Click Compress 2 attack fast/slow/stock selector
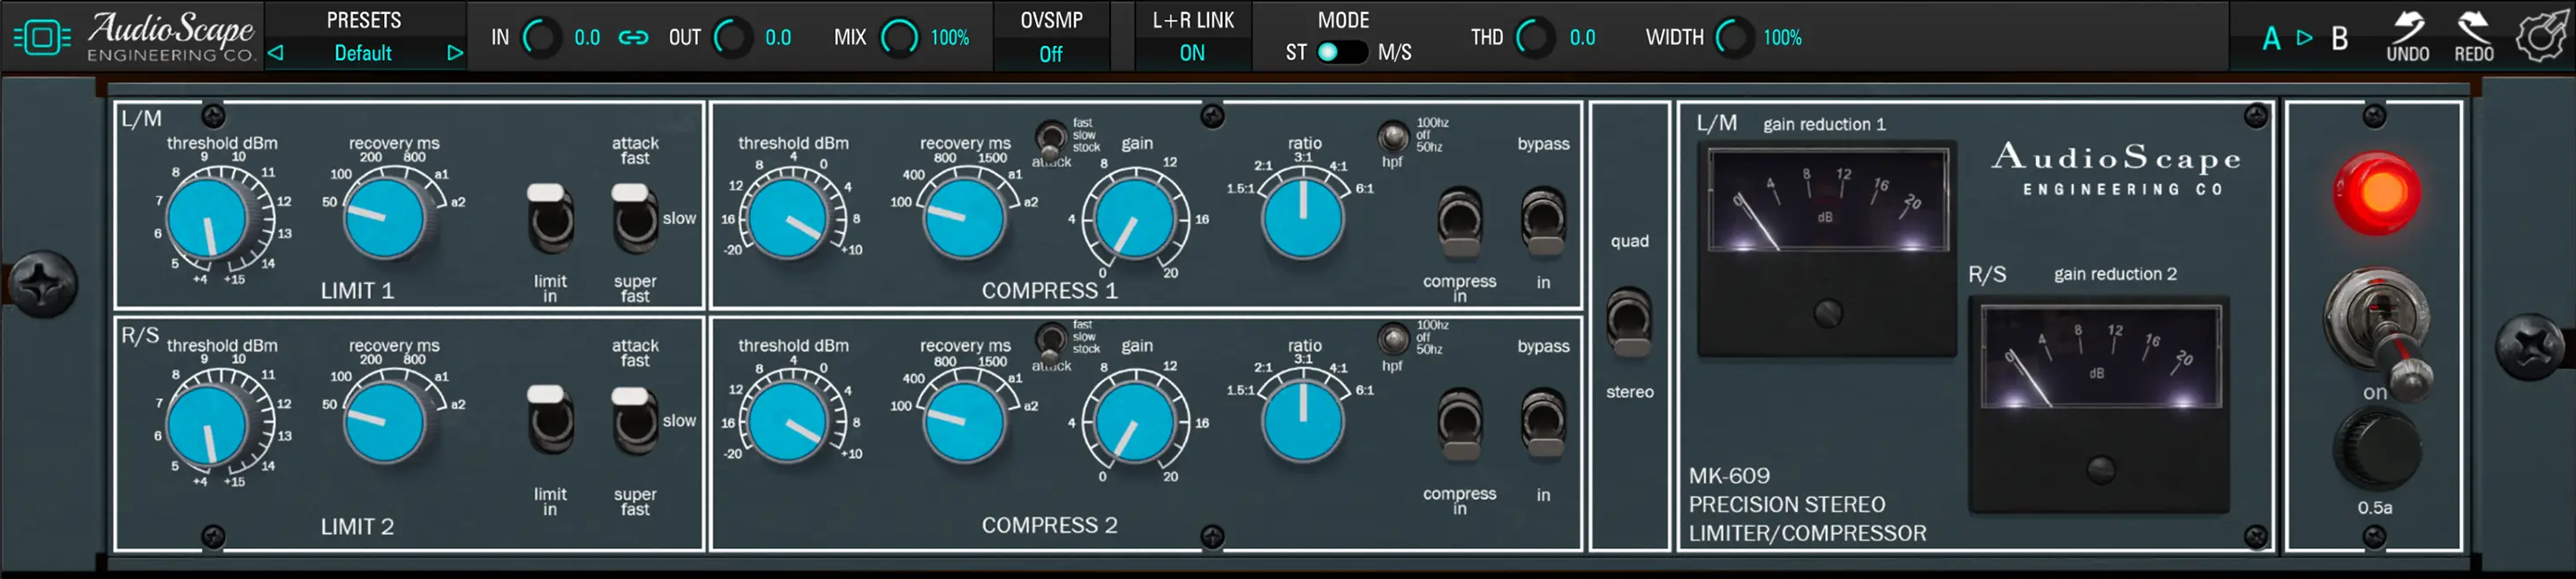2576x579 pixels. coord(1050,340)
